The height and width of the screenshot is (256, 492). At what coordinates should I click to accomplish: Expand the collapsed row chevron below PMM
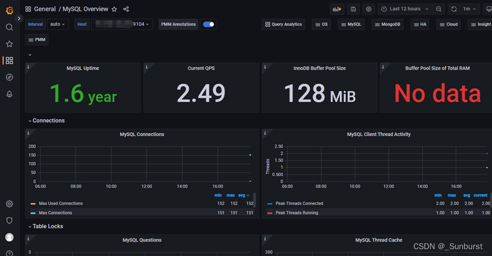pyautogui.click(x=30, y=54)
